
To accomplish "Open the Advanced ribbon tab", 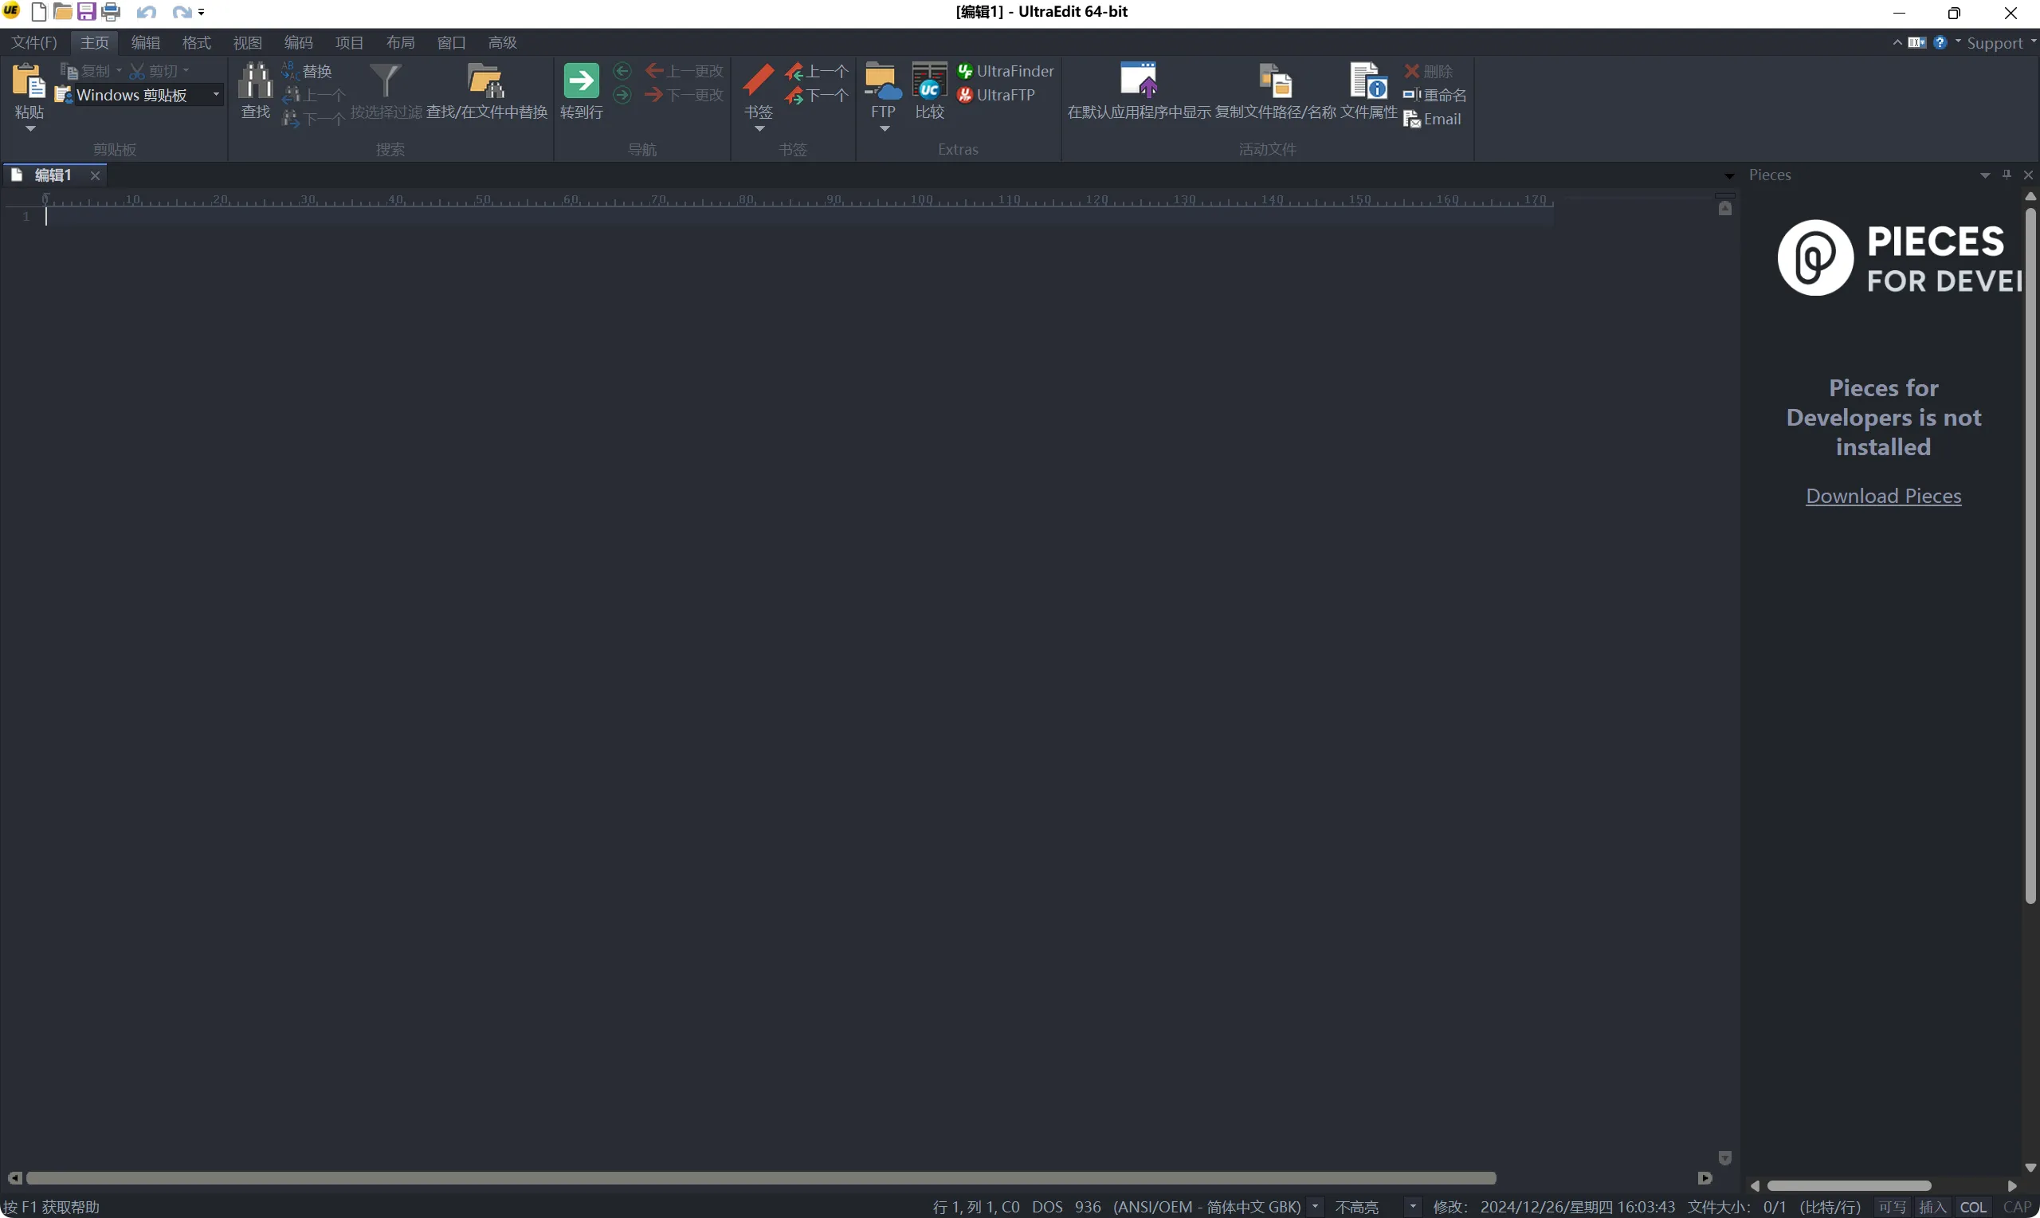I will [502, 43].
